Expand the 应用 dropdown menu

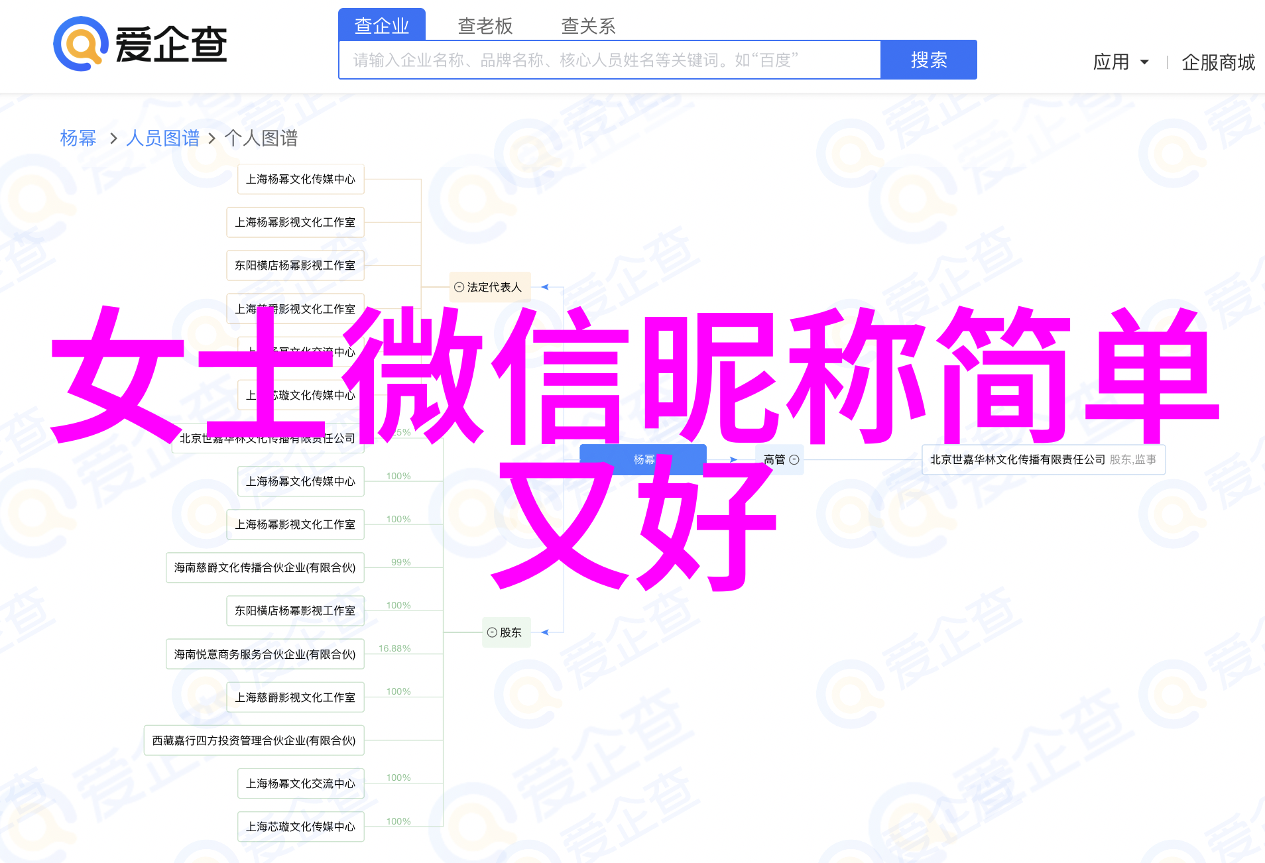(x=1120, y=62)
